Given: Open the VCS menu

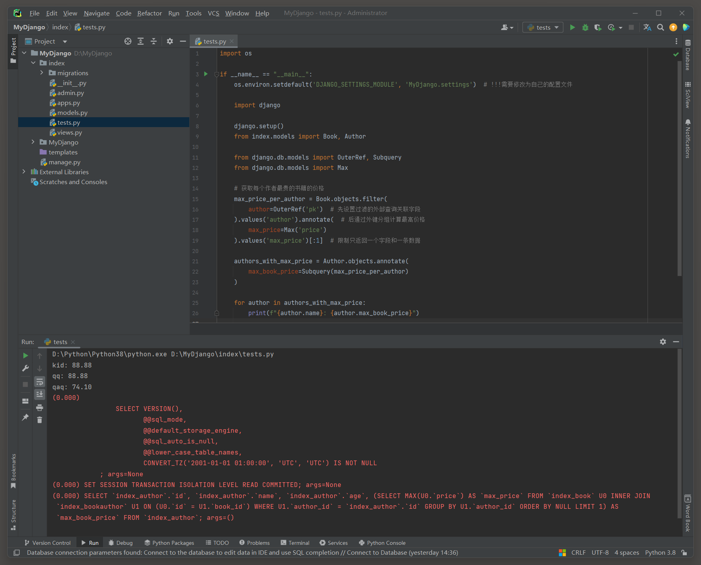Looking at the screenshot, I should tap(213, 13).
